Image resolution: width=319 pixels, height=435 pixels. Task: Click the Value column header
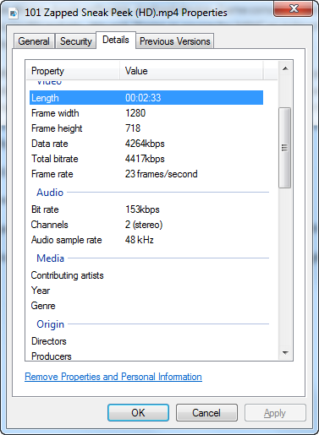[x=191, y=71]
